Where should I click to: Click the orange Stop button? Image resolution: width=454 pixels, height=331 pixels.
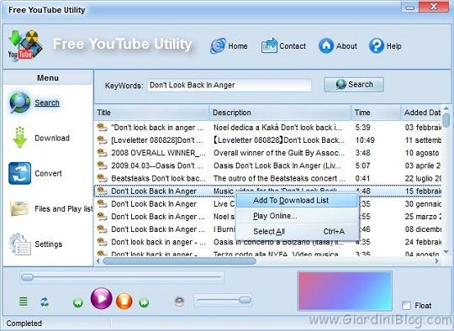click(124, 302)
